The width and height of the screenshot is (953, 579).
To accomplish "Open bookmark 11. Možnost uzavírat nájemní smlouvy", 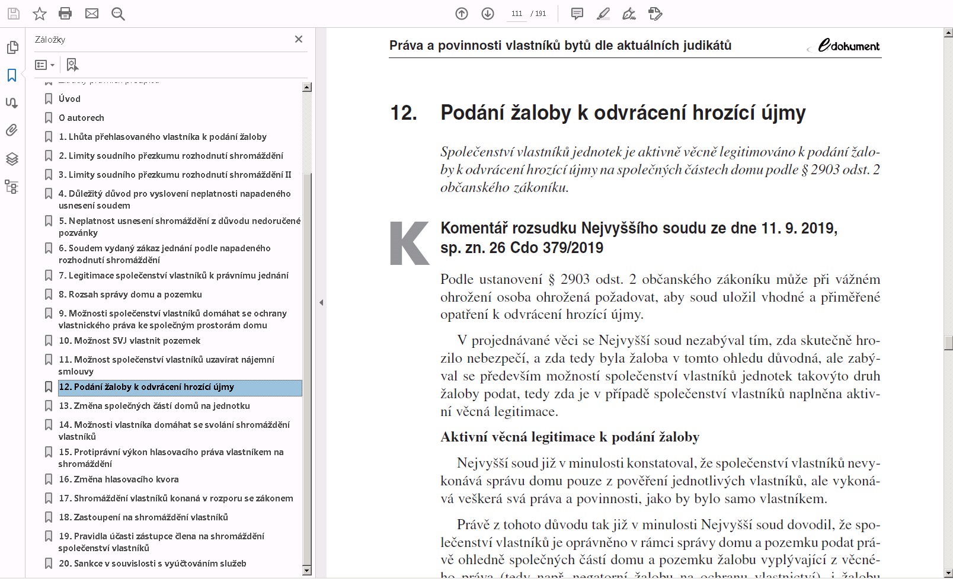I will 167,366.
